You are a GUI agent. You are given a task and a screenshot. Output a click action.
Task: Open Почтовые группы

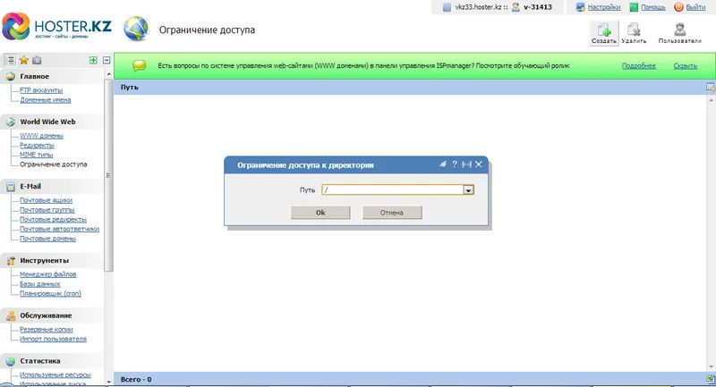pyautogui.click(x=47, y=210)
